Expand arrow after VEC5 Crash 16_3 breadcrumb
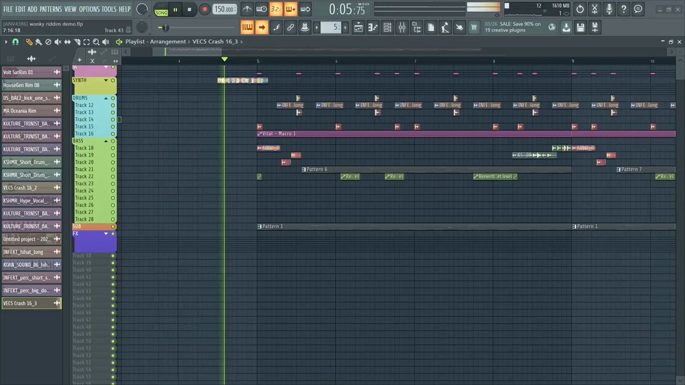Screen dimensions: 685x385 pyautogui.click(x=243, y=42)
